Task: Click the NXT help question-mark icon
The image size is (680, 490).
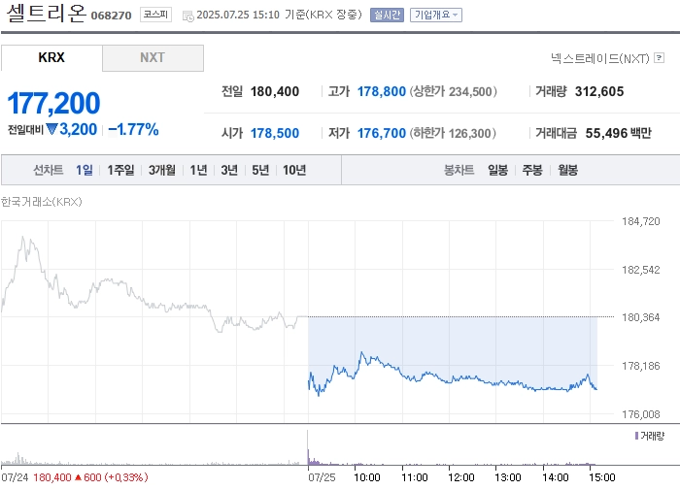Action: pos(659,57)
